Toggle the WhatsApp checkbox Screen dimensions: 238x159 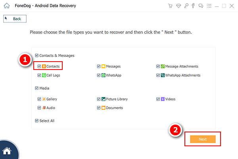[x=99, y=75]
